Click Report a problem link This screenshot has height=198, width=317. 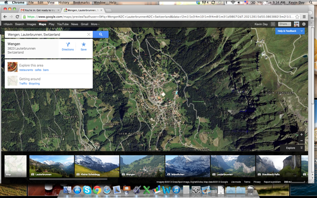click(272, 182)
